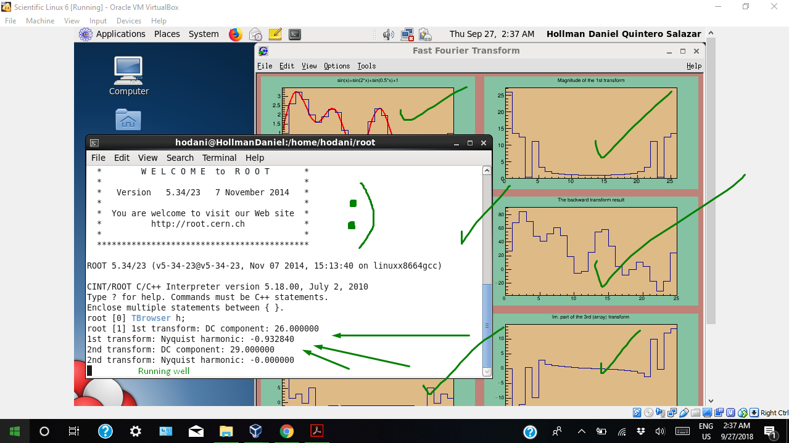This screenshot has width=789, height=443.
Task: Open the home folder desktop icon
Action: coord(128,120)
